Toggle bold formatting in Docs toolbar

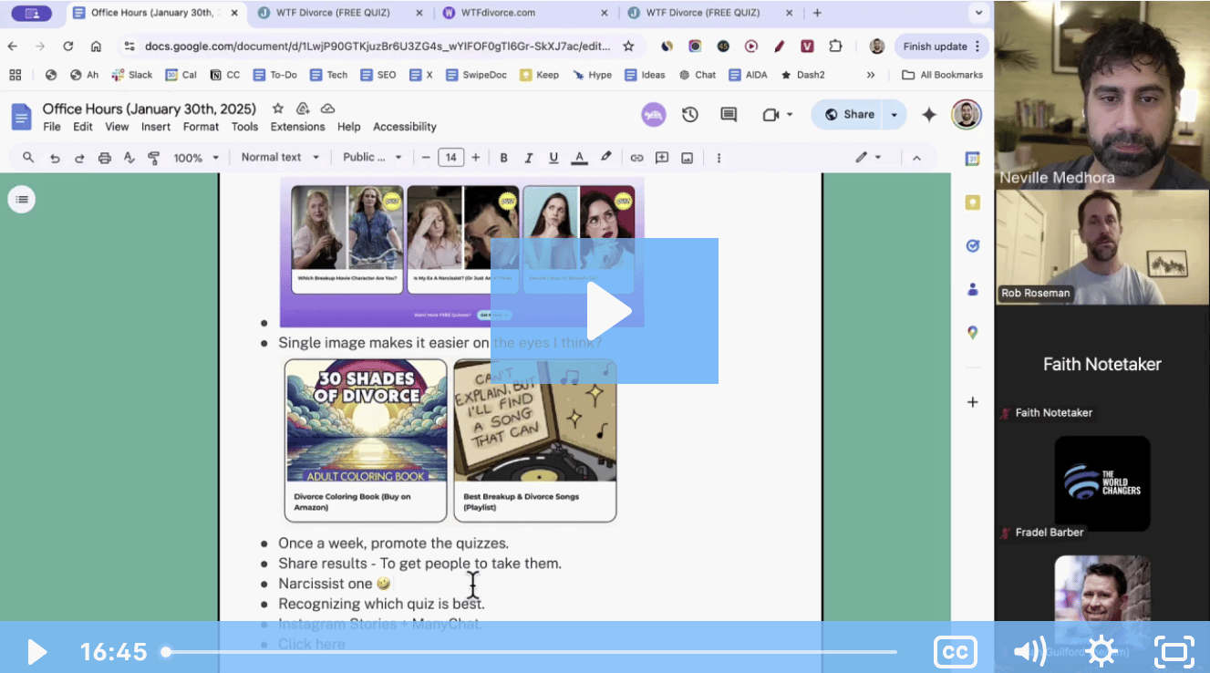503,158
